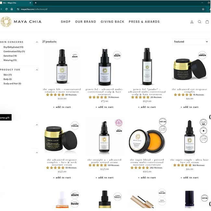The width and height of the screenshot is (211, 211).
Task: Check the Scalp and Hair (6) filter
Action: pyautogui.click(x=1, y=83)
